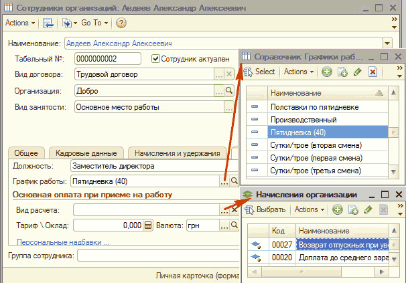
Task: Select row 00020 Доплата до среднего
Action: coord(318,258)
